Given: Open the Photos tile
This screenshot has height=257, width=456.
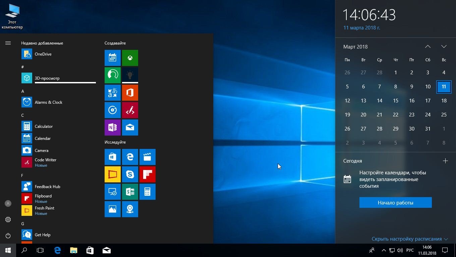Looking at the screenshot, I should click(113, 209).
